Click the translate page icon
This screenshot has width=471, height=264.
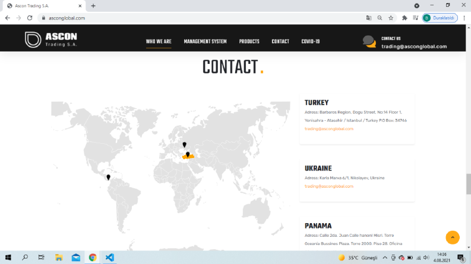click(x=369, y=18)
